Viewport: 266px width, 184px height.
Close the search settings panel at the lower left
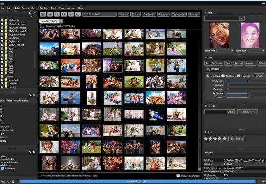(x=34, y=152)
